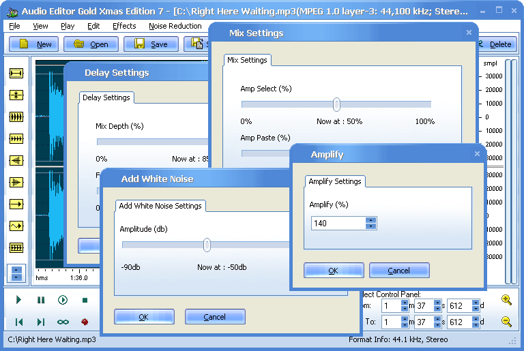Click the Amp Select slider handle
524x351 pixels.
point(336,104)
